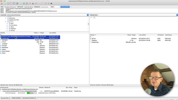
Task: Select Jakson directory row in local file list
Action: click(30, 49)
